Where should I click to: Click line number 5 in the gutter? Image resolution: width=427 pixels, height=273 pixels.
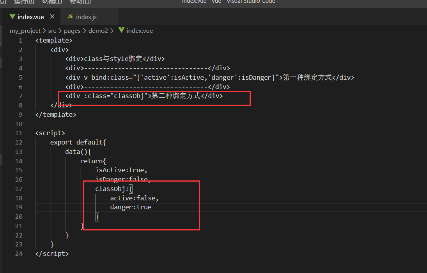(x=20, y=77)
